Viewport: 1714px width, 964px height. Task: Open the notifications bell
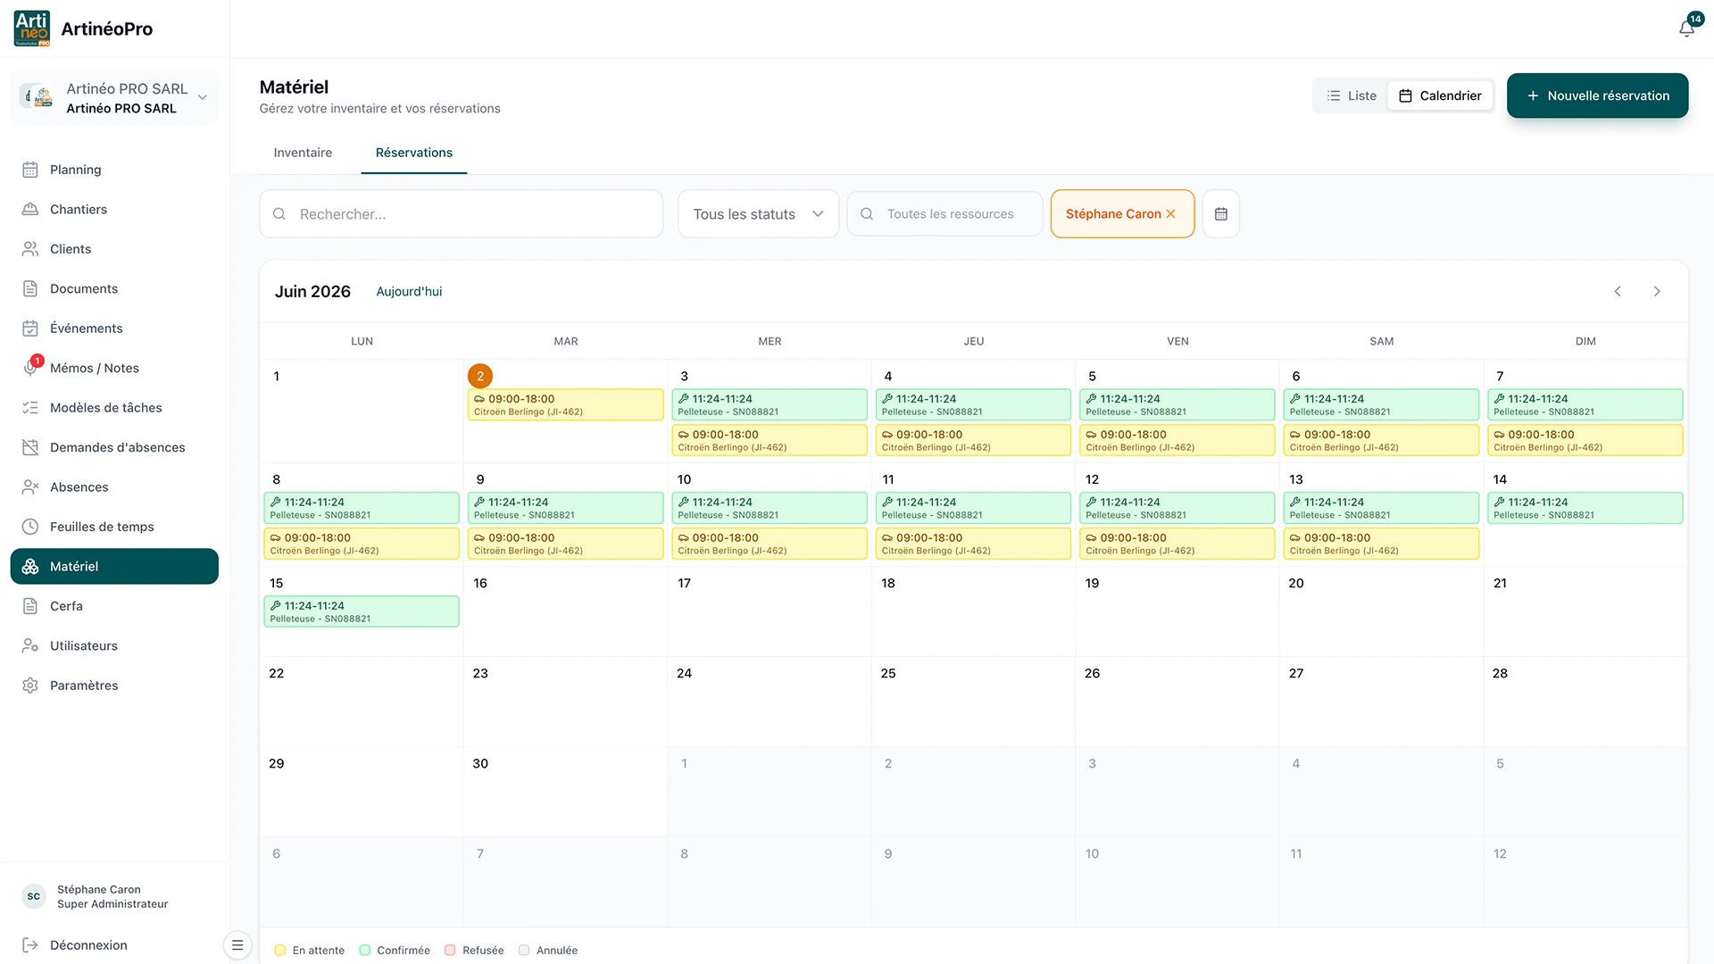tap(1686, 29)
